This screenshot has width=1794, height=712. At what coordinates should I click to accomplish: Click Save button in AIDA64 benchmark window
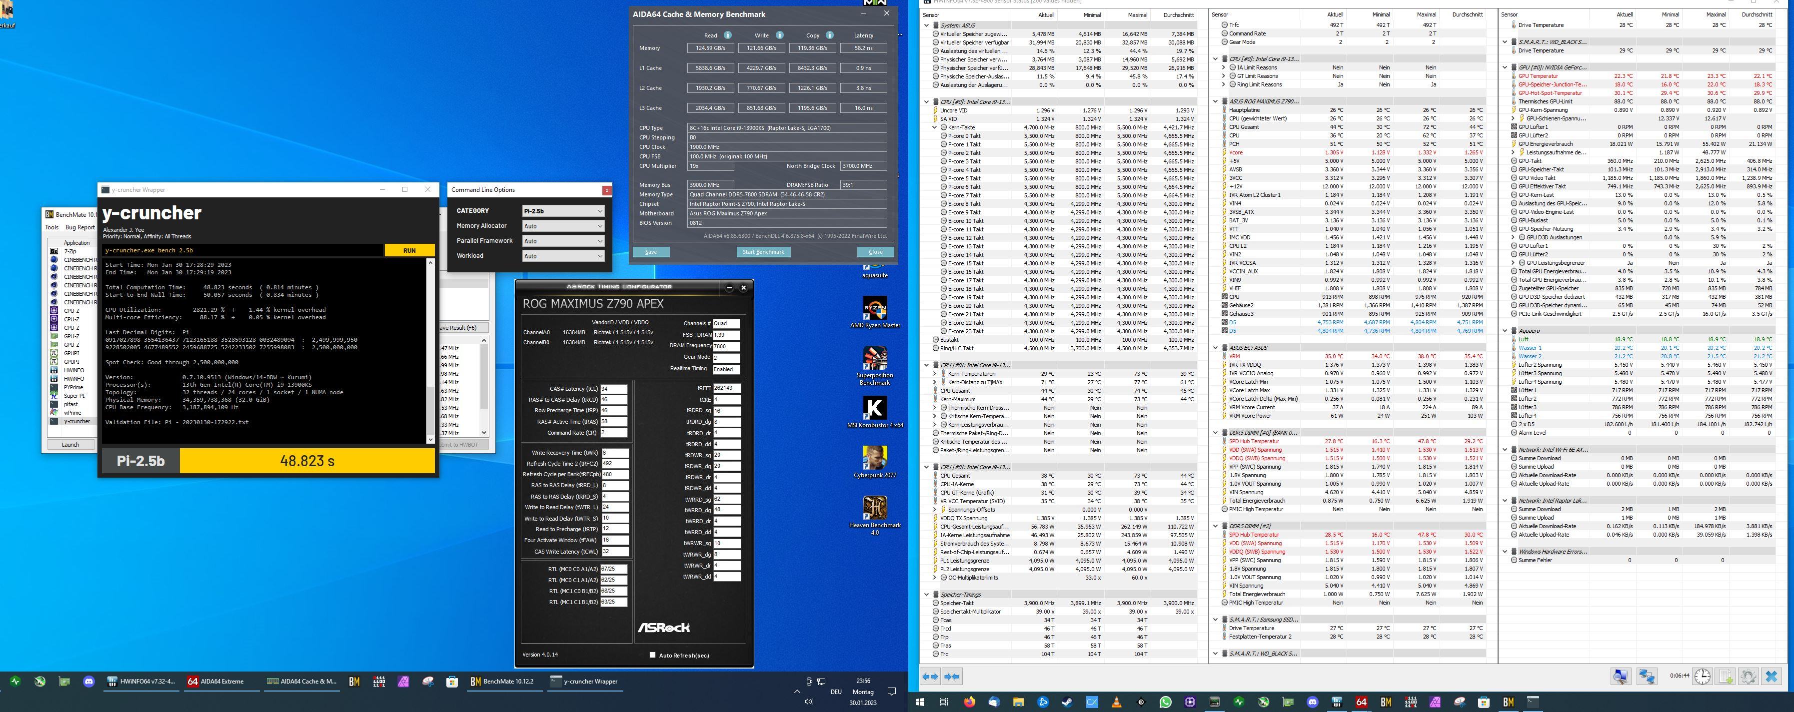click(x=650, y=252)
